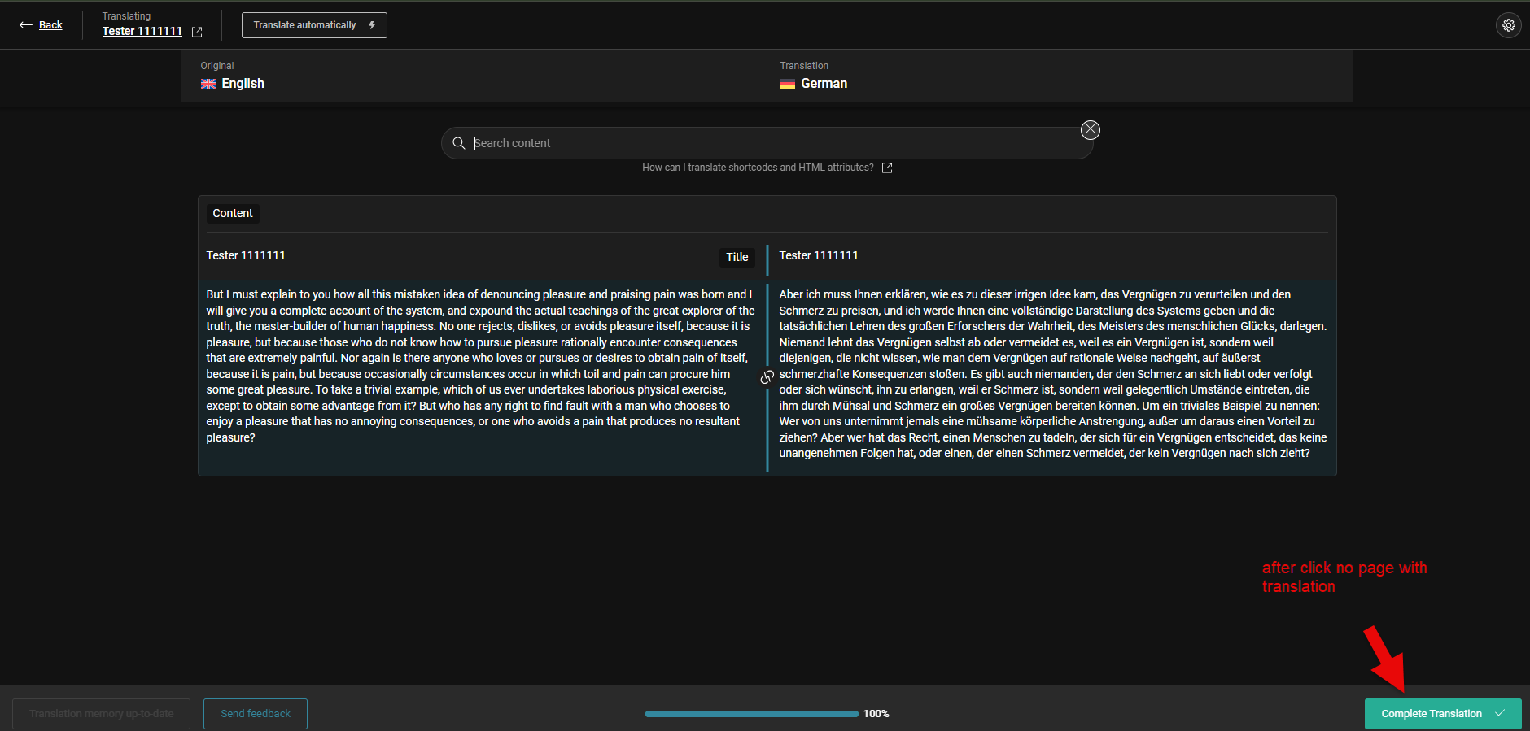Clear search with the X icon
Screen dimensions: 1530x731
click(1090, 130)
